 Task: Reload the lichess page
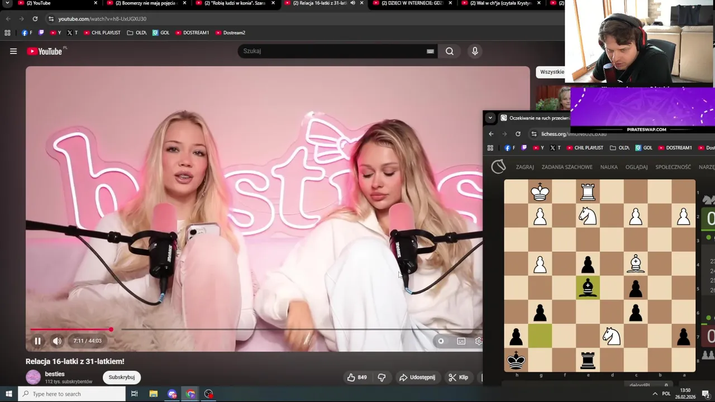coord(518,134)
